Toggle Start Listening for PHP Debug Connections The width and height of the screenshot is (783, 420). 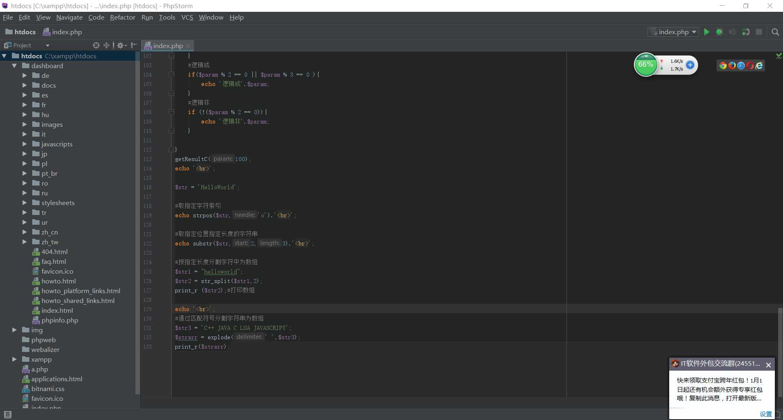(746, 32)
